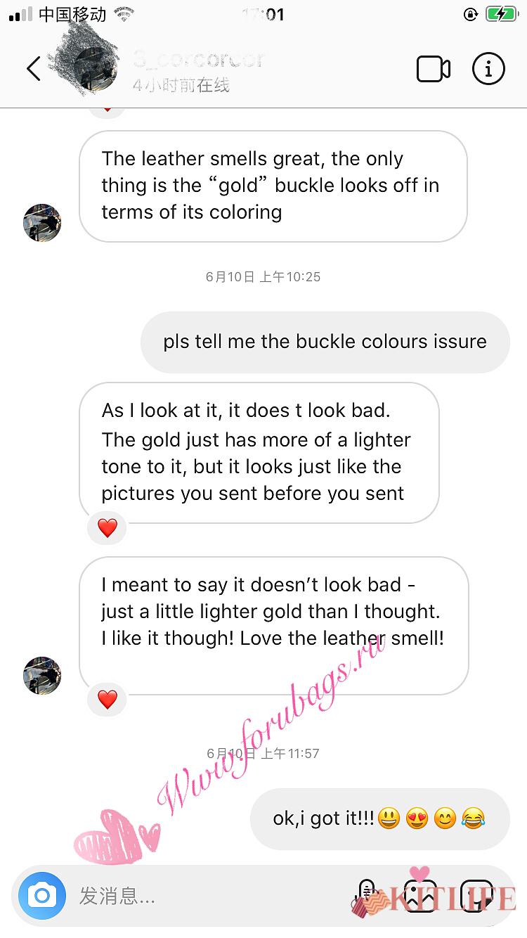Select the 'ok,i got it!!!' sent message
Image resolution: width=527 pixels, height=938 pixels.
(379, 818)
